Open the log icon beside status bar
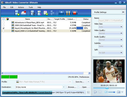The image size is (127, 97). pyautogui.click(x=88, y=92)
